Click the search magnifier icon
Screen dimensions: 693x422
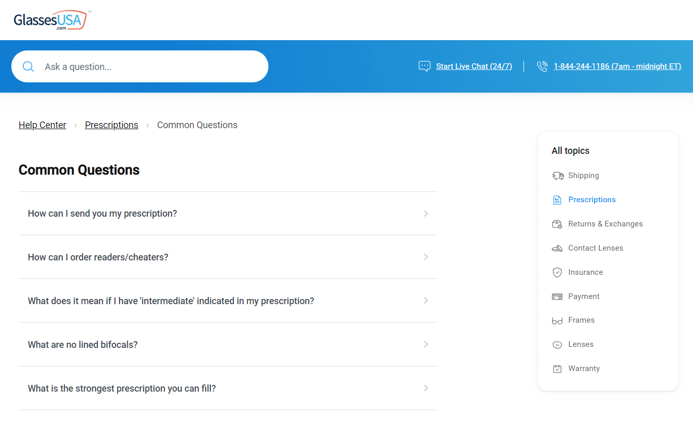tap(28, 66)
